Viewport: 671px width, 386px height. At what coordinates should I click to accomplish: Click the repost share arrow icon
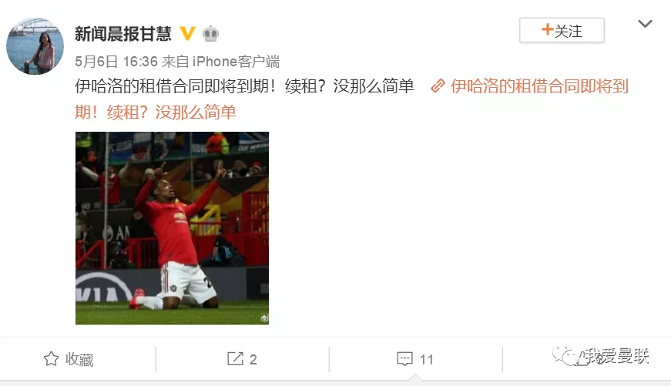point(235,358)
